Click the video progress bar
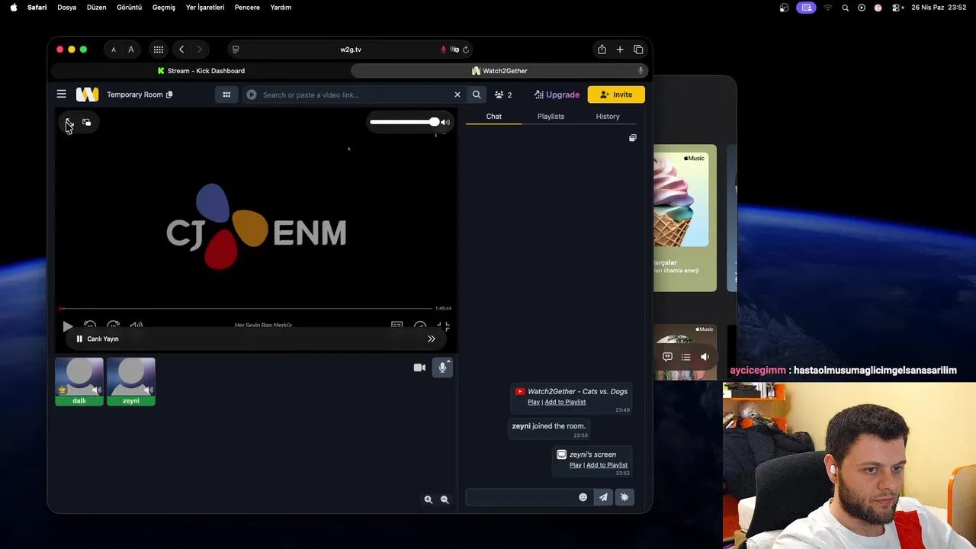This screenshot has height=549, width=976. [x=246, y=308]
